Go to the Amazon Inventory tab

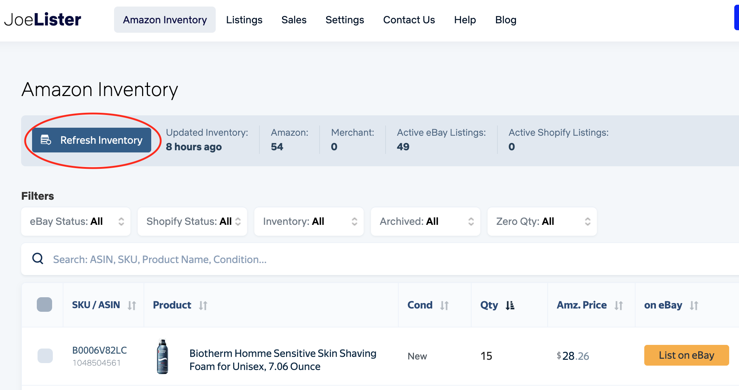[x=165, y=20]
